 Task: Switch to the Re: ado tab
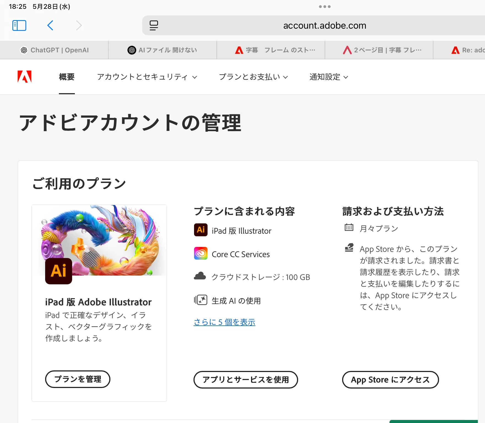459,50
